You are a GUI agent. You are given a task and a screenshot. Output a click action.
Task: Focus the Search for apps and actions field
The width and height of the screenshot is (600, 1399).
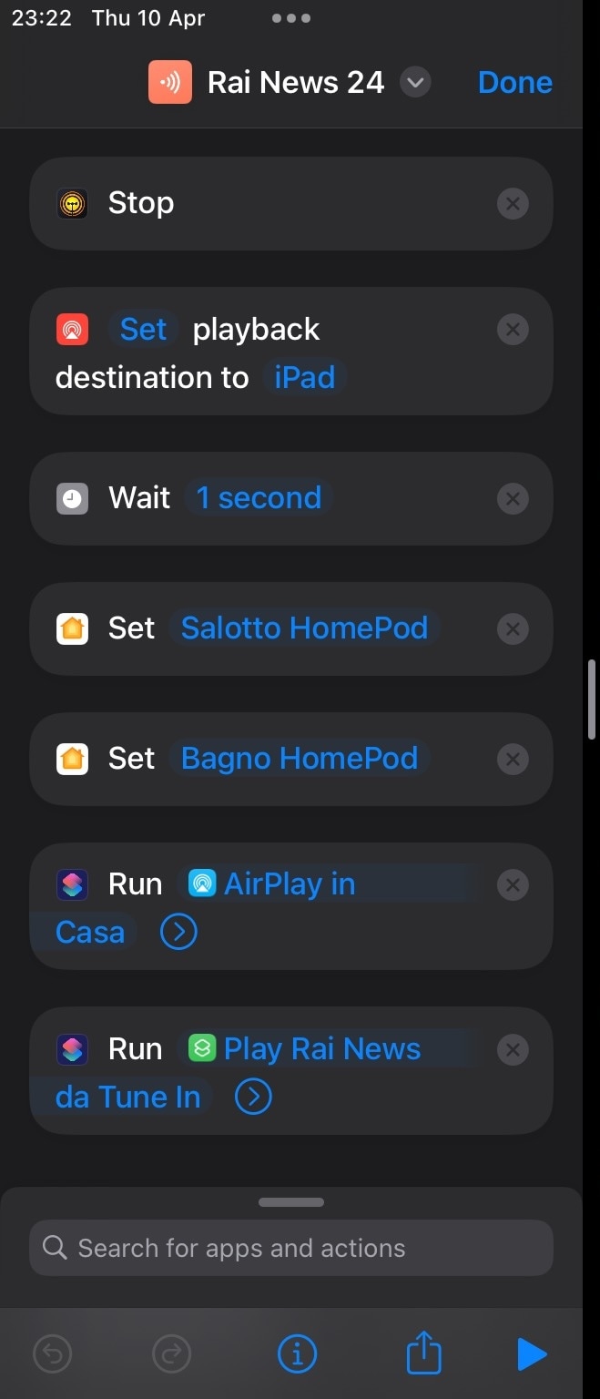[x=291, y=1248]
